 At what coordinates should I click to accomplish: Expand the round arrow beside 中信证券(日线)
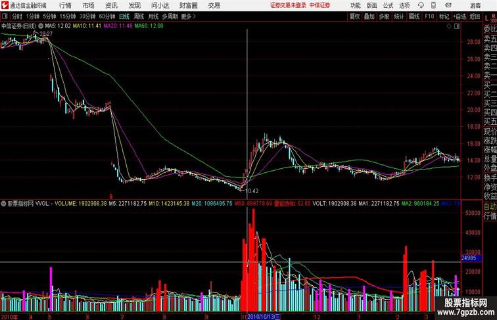pos(41,26)
